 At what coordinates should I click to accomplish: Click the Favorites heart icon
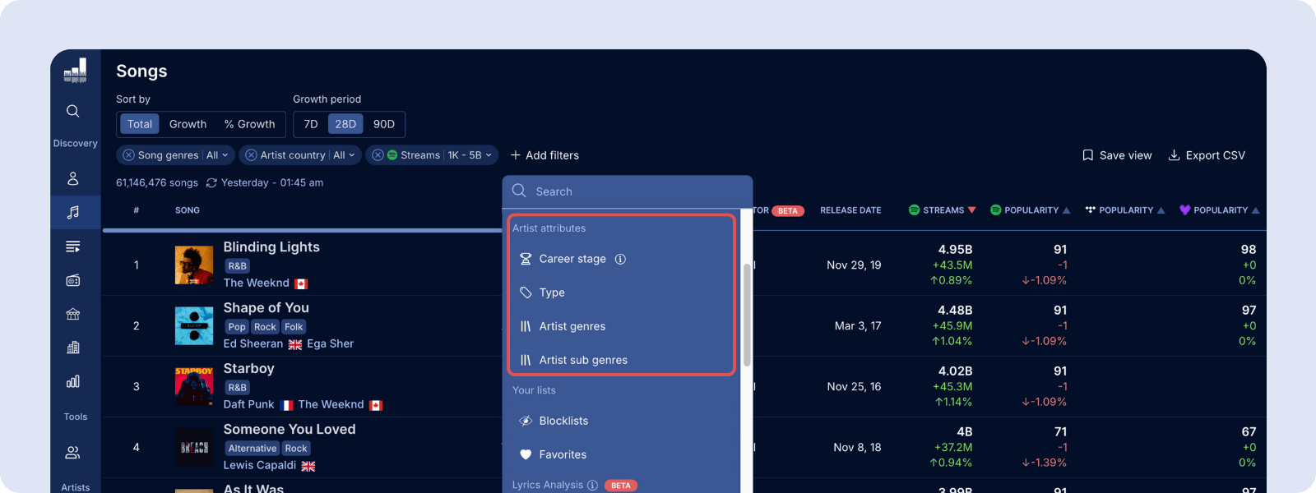point(526,454)
